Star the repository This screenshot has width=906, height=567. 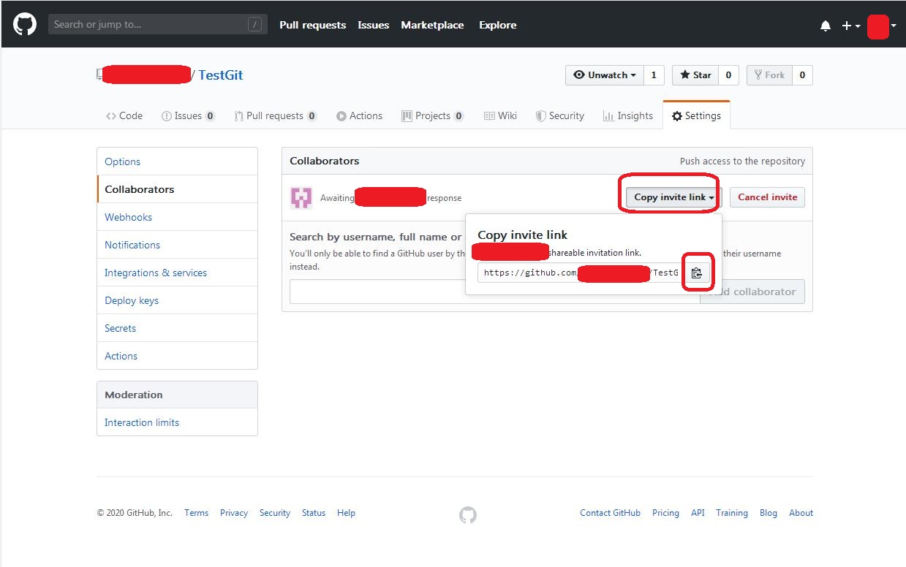[695, 75]
